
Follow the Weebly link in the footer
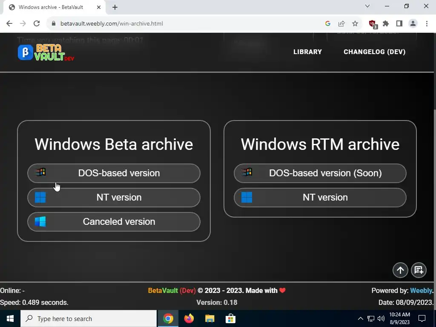pos(421,290)
